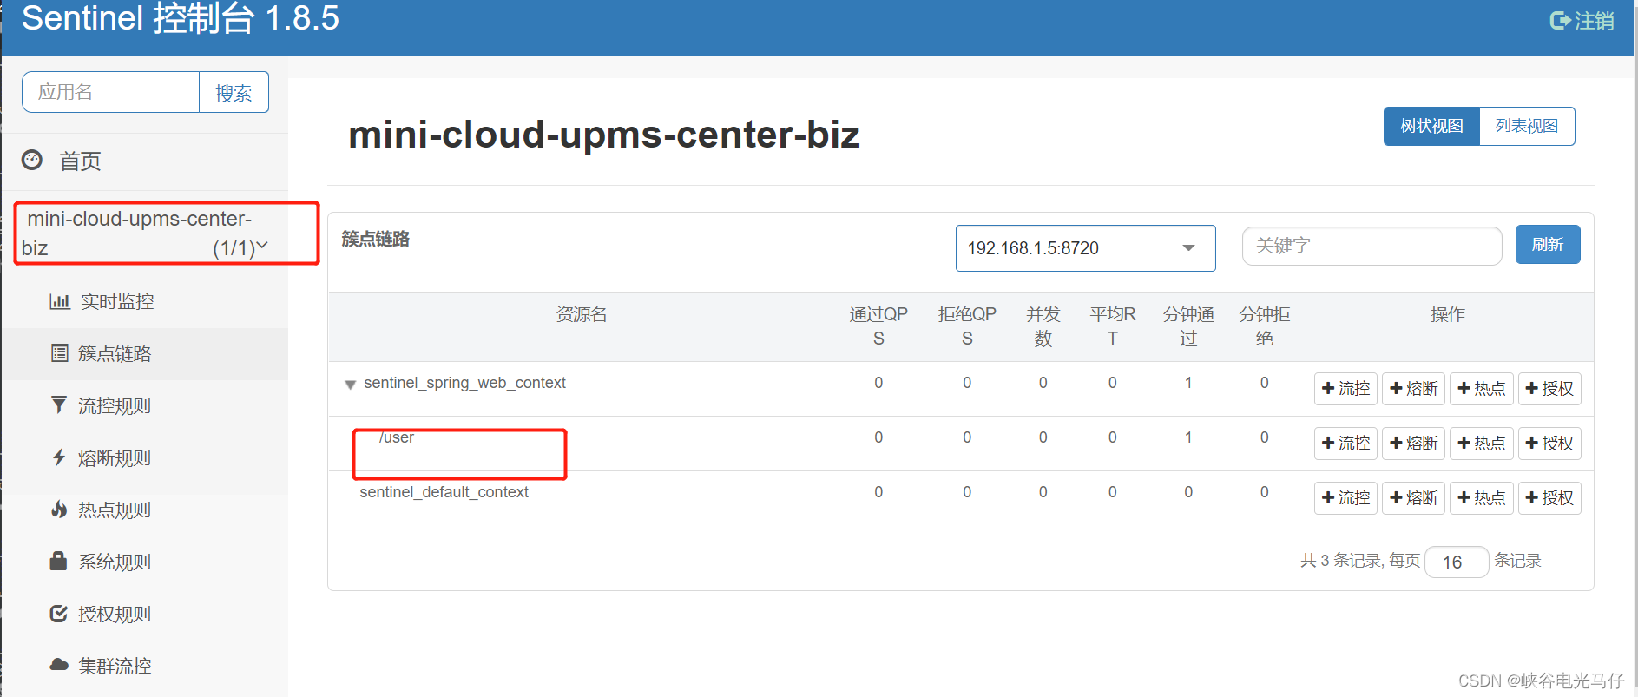1638x697 pixels.
Task: Focus the 关键字 keyword input
Action: [x=1372, y=246]
